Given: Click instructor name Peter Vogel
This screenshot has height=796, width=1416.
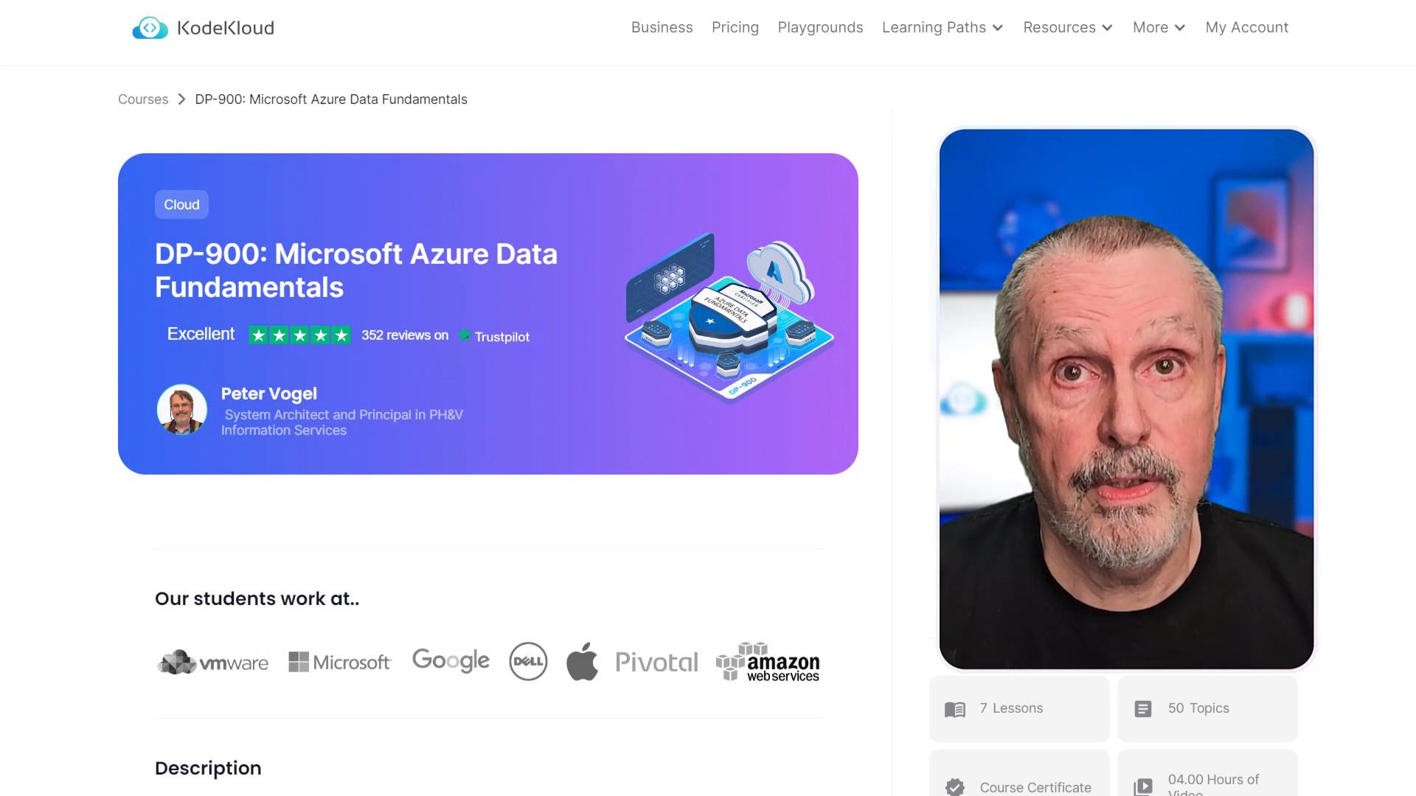Looking at the screenshot, I should pyautogui.click(x=269, y=394).
